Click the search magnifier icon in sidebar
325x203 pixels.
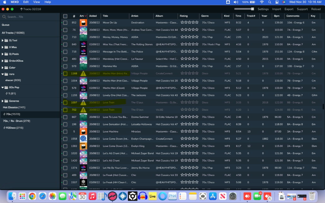coord(4,17)
